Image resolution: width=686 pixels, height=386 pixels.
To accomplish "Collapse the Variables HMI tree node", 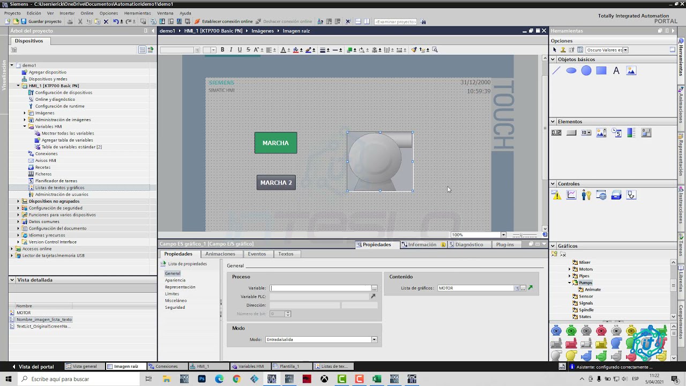I will (25, 127).
